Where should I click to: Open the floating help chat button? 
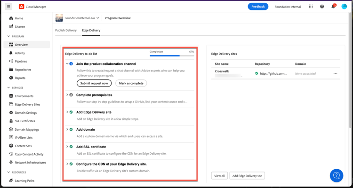tap(337, 175)
